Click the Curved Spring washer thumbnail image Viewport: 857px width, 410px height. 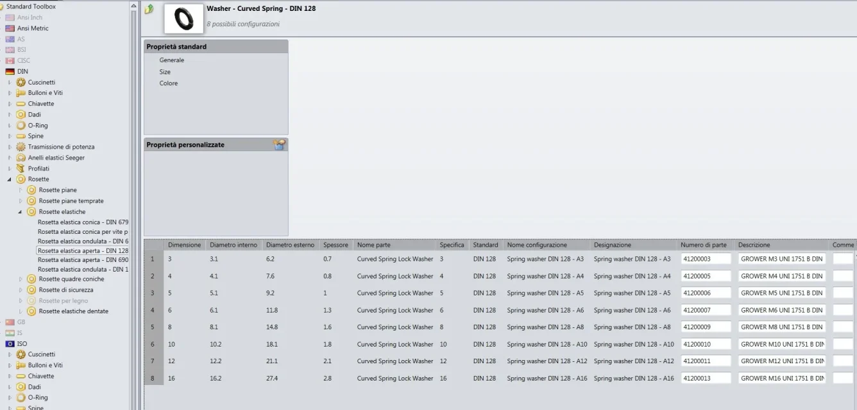click(x=183, y=19)
